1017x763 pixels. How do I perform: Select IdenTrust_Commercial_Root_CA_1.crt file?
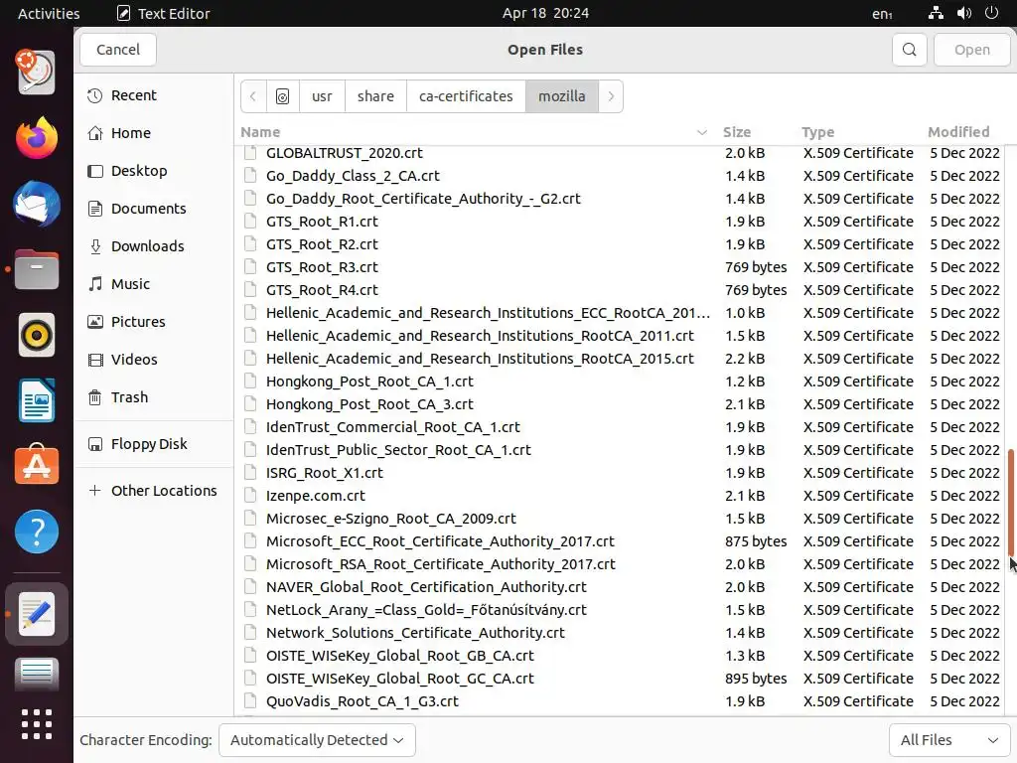coord(622,427)
